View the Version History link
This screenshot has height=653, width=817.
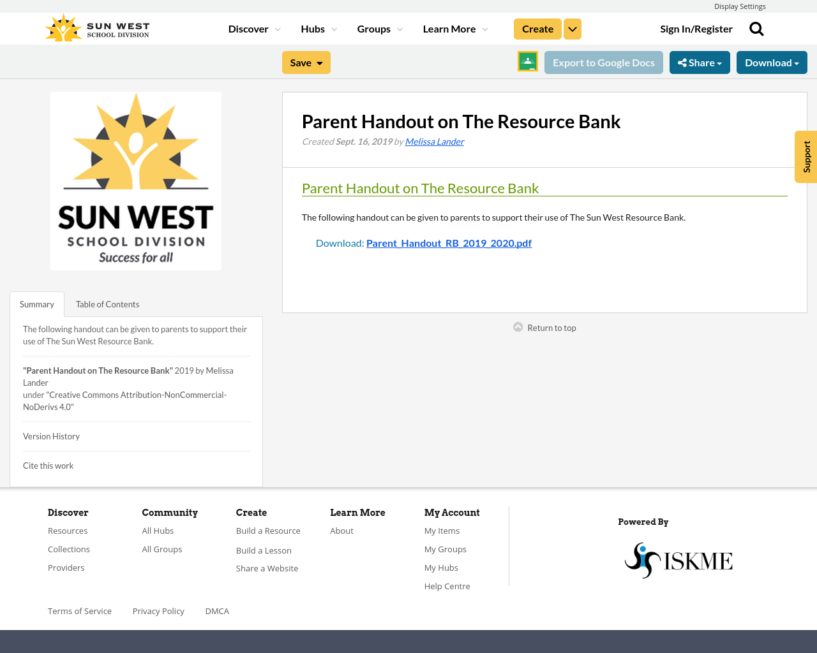pyautogui.click(x=51, y=436)
